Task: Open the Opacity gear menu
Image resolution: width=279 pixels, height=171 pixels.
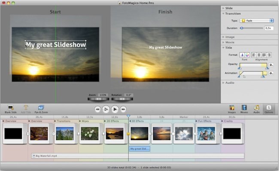Action: (x=271, y=65)
